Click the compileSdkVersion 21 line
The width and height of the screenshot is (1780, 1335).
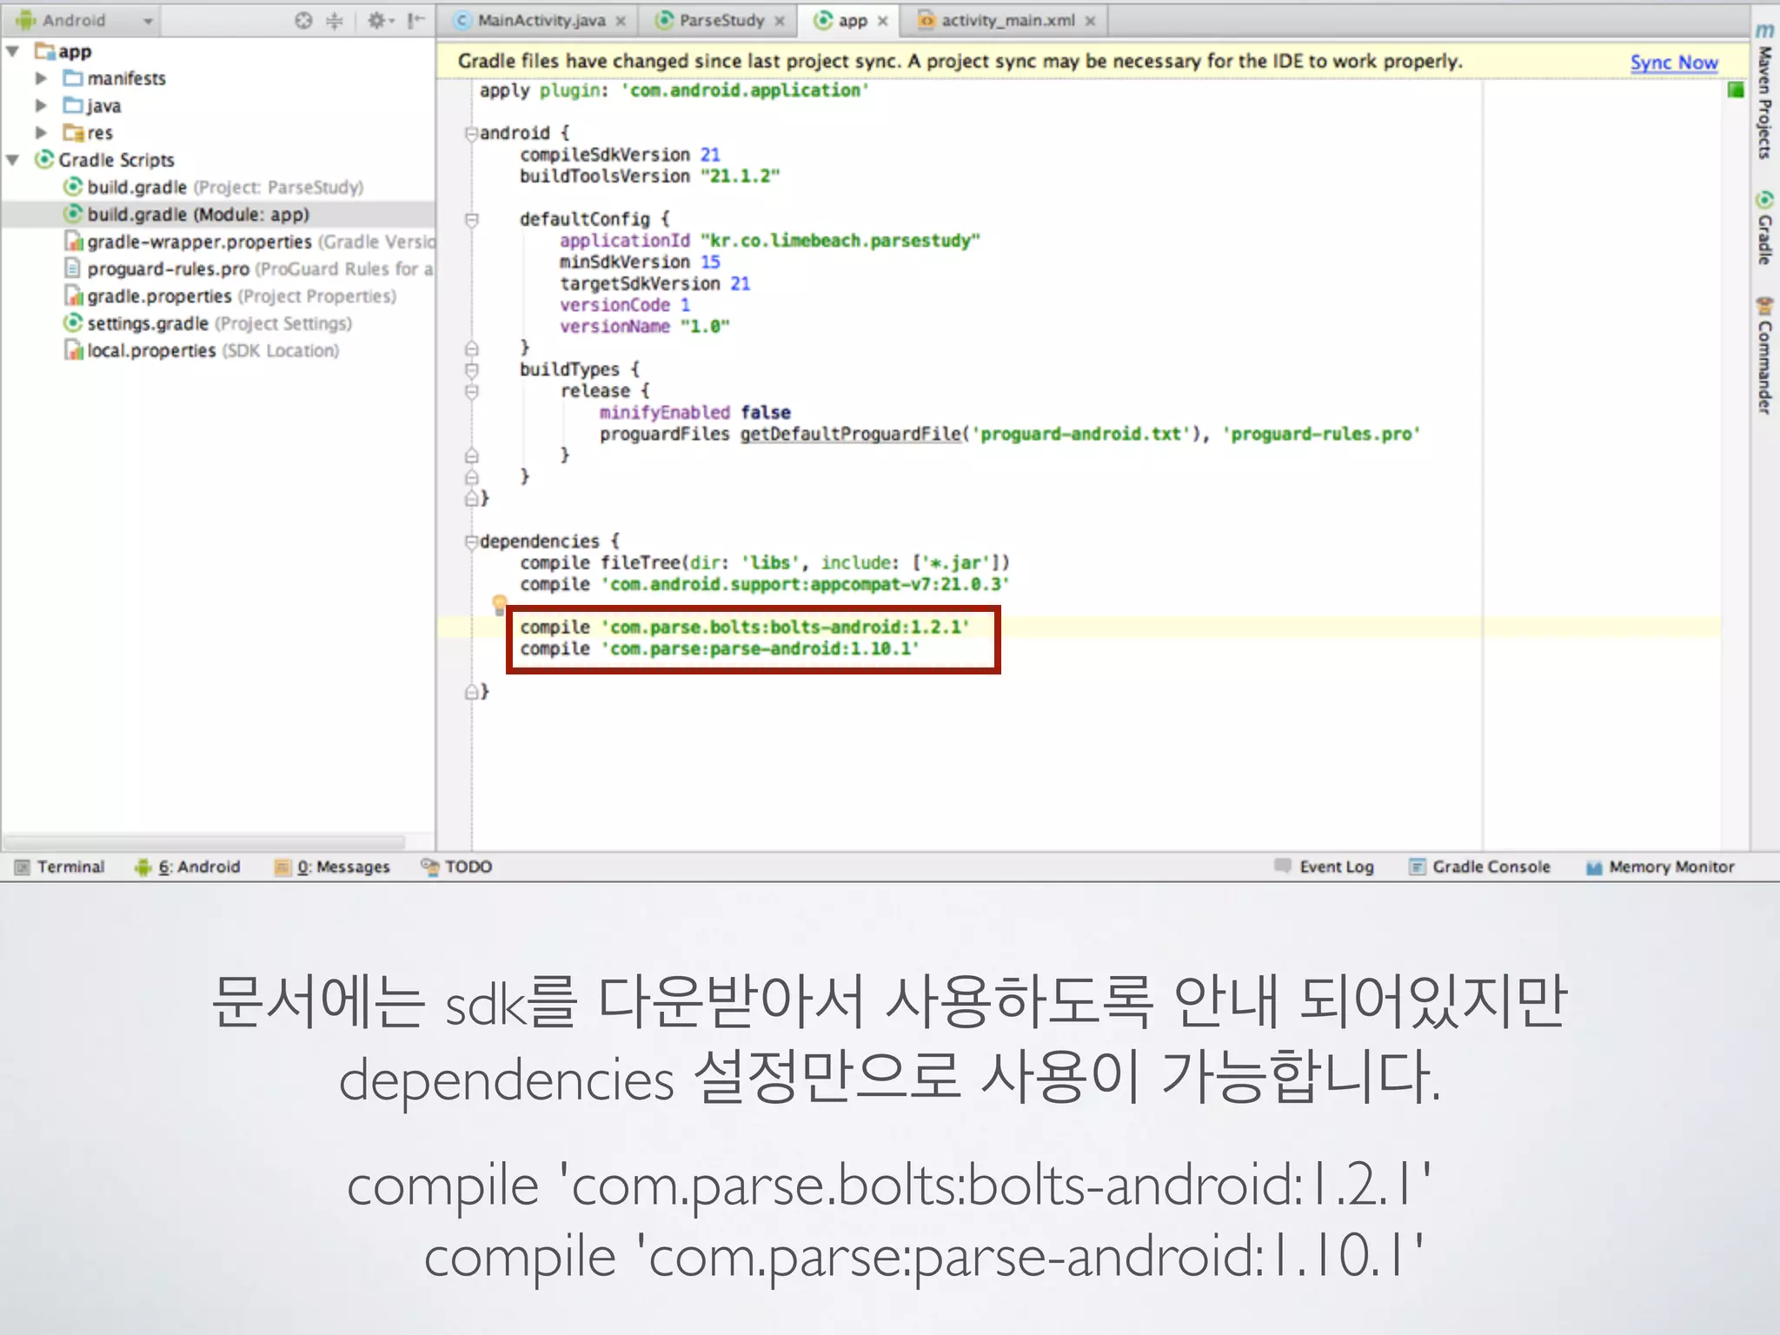point(621,155)
